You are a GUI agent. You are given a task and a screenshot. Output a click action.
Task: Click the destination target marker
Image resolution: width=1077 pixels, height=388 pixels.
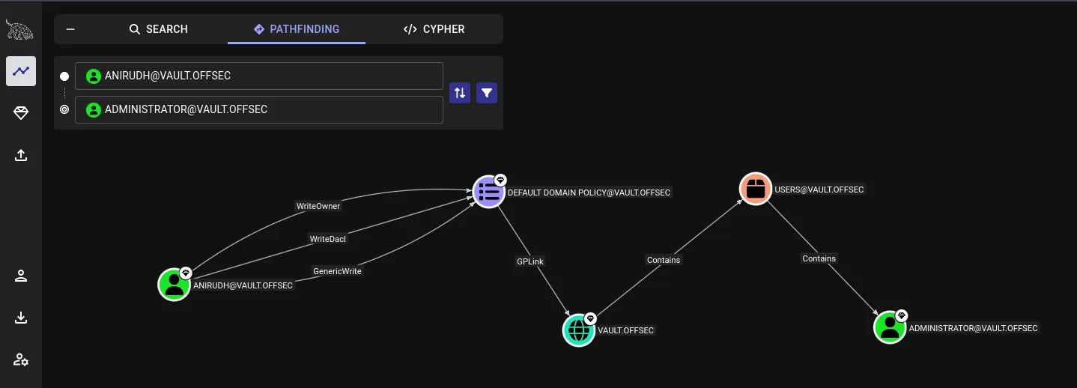(64, 109)
